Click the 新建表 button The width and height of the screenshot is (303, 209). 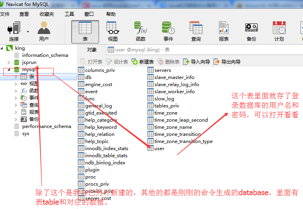[143, 62]
